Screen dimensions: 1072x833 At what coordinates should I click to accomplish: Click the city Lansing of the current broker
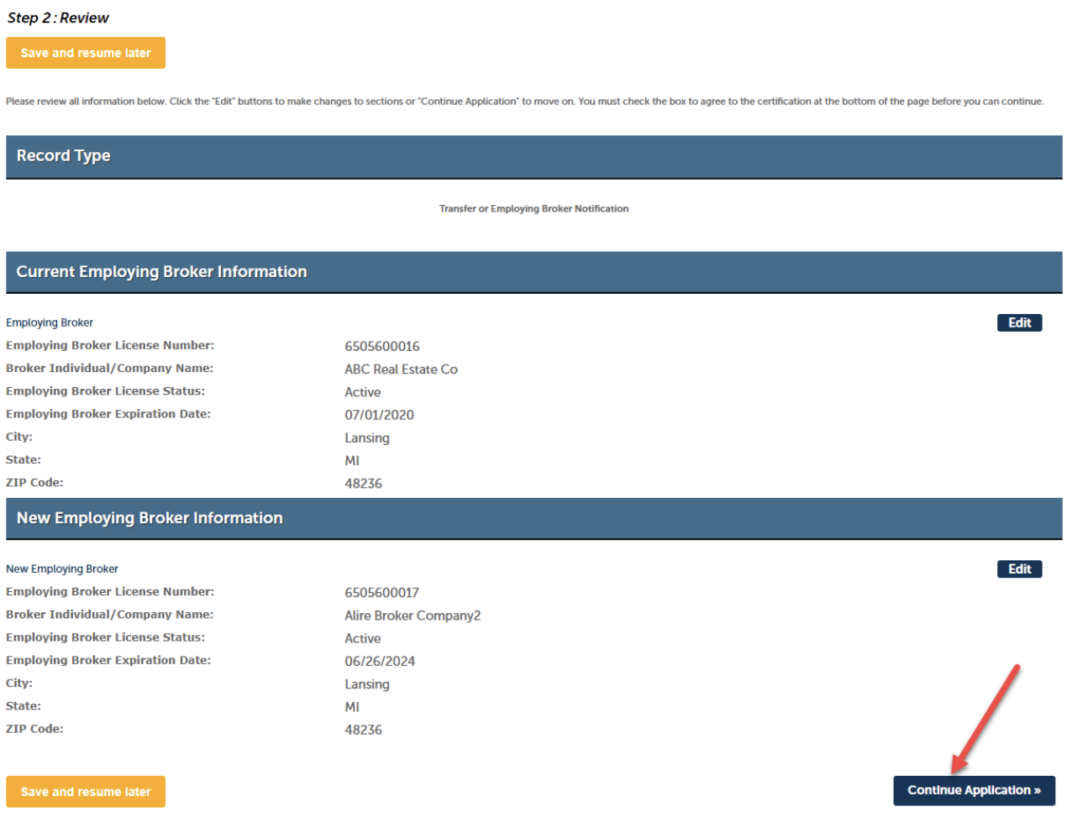367,438
